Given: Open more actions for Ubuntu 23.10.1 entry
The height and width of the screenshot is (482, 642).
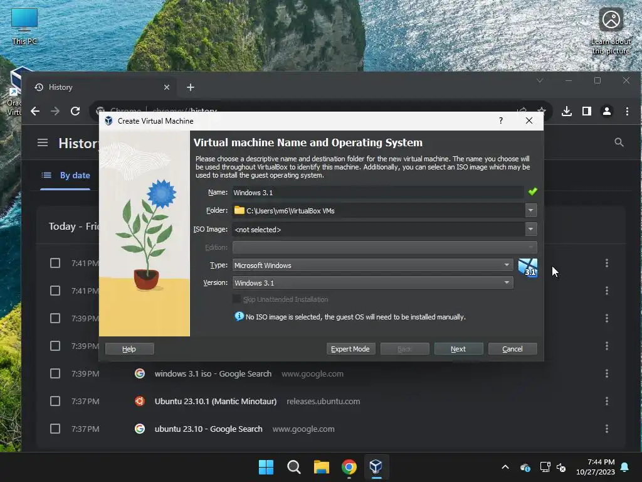Looking at the screenshot, I should pos(606,401).
